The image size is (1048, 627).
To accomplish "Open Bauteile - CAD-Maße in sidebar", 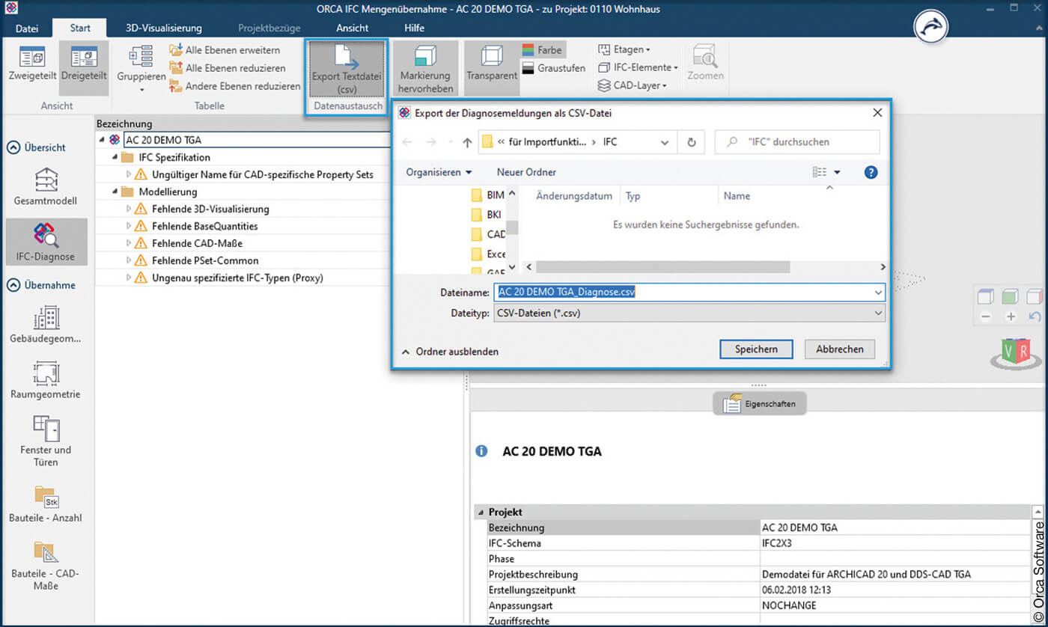I will pyautogui.click(x=46, y=565).
